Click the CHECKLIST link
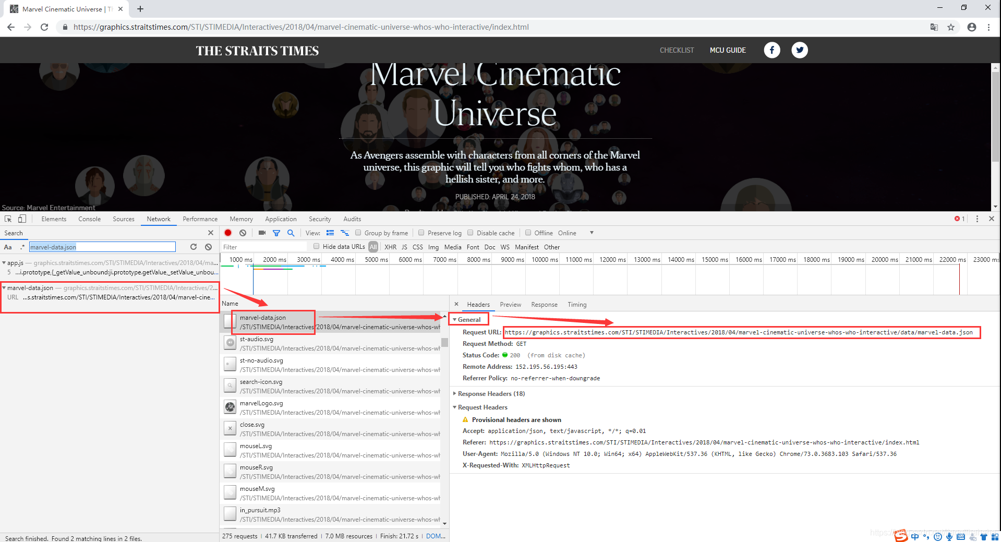This screenshot has width=1001, height=542. (x=677, y=50)
